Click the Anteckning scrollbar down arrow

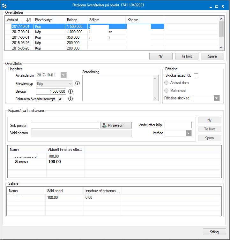[x=155, y=98]
